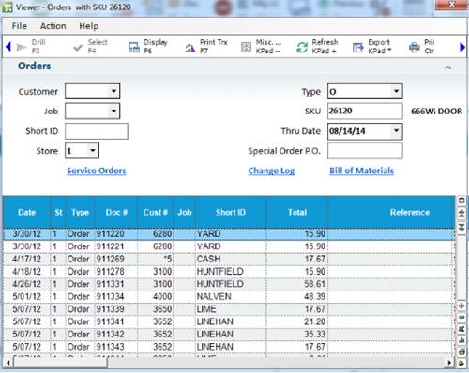Expand the Store dropdown
The width and height of the screenshot is (469, 373).
(93, 151)
